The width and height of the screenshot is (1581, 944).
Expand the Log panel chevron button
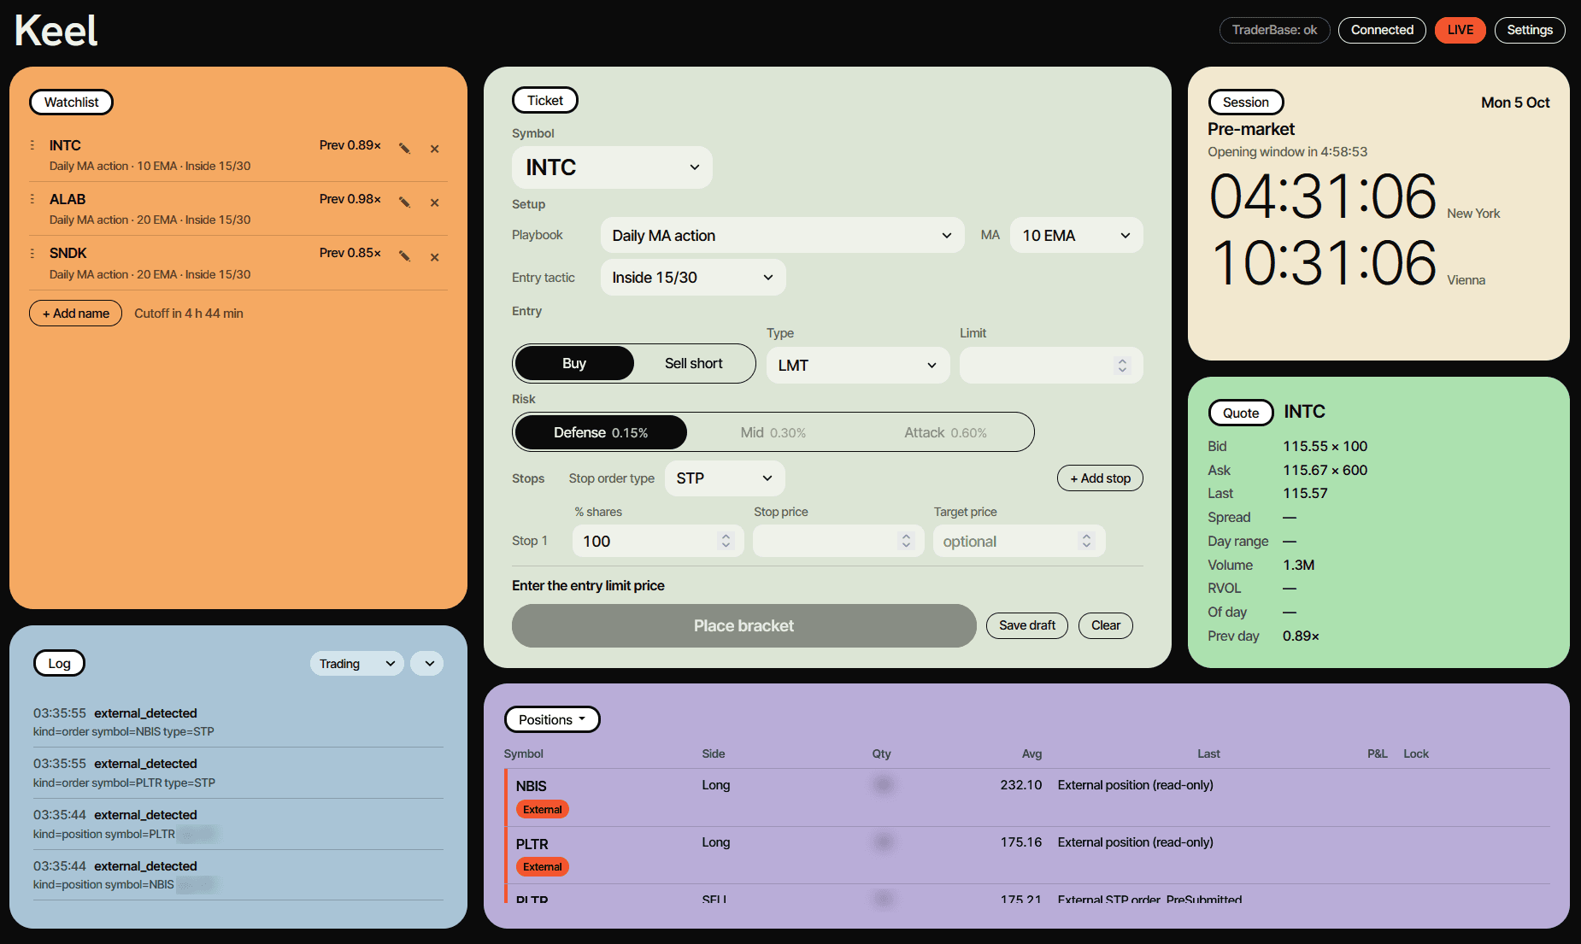pos(427,664)
